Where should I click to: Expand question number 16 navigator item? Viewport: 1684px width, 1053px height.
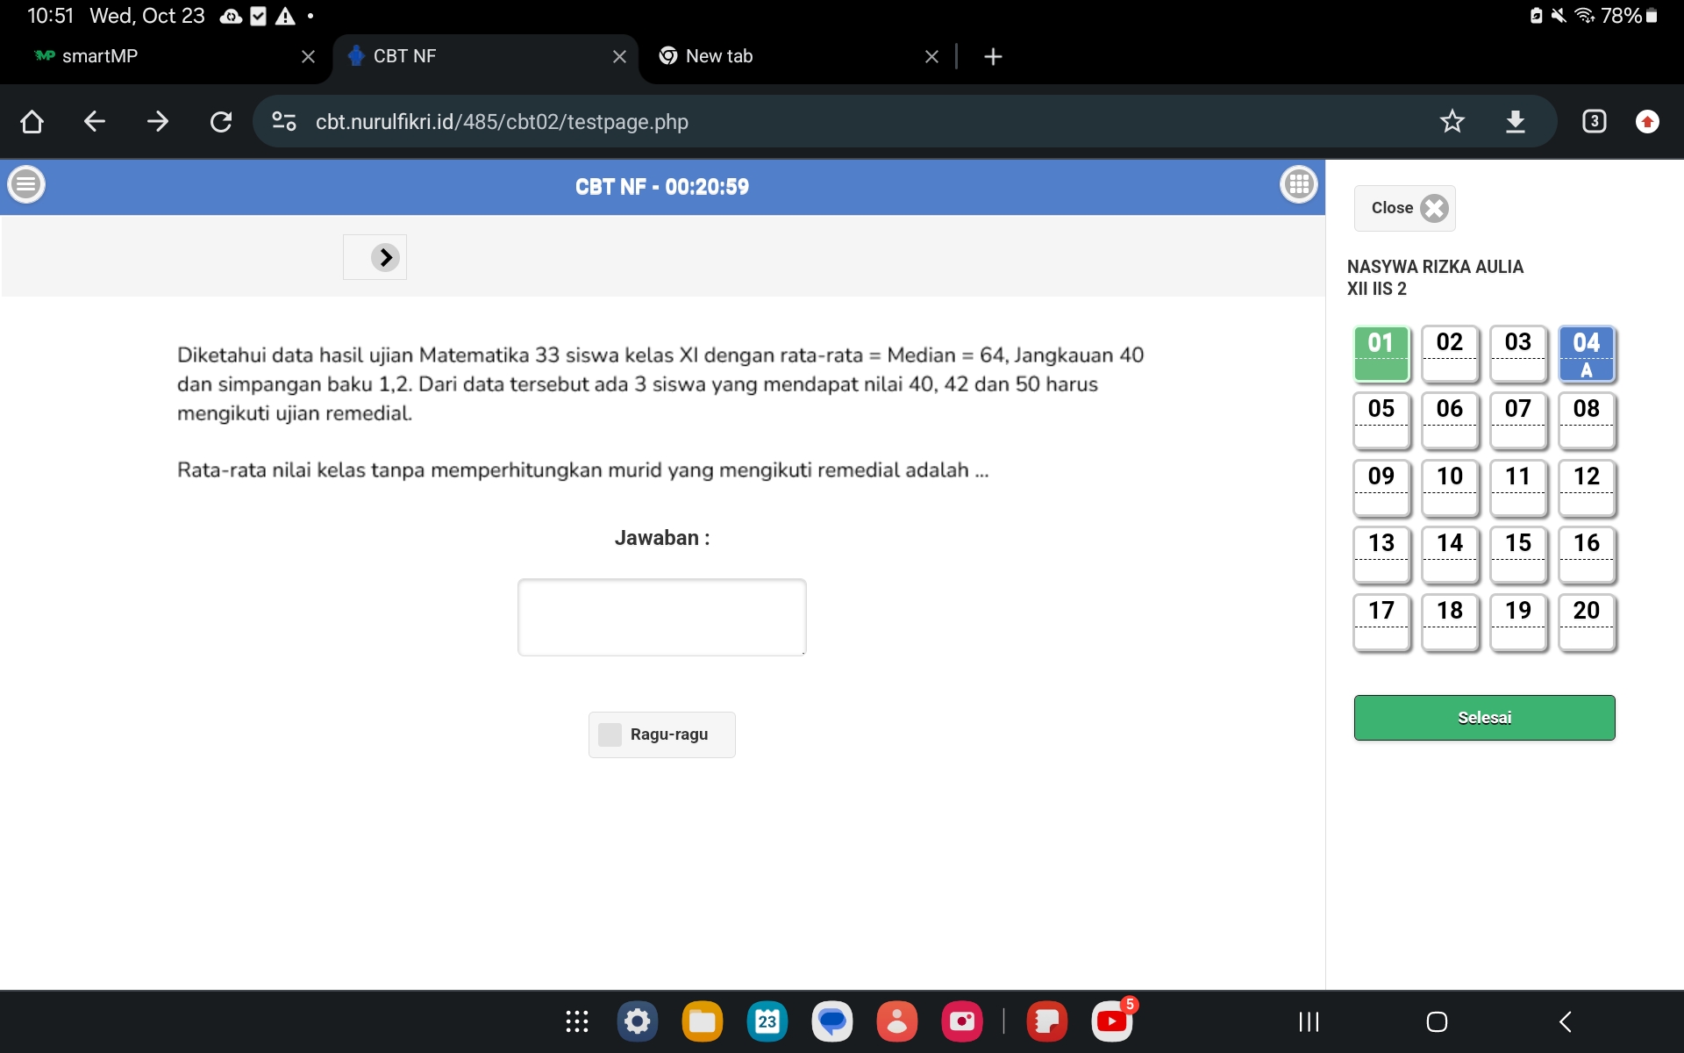click(1586, 542)
